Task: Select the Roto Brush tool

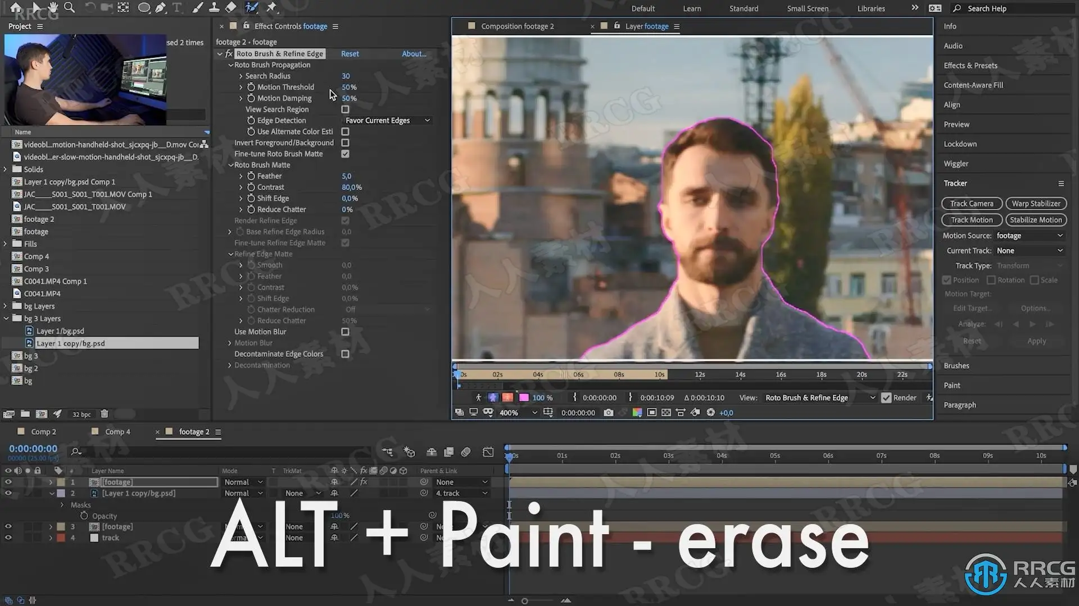Action: [x=252, y=7]
